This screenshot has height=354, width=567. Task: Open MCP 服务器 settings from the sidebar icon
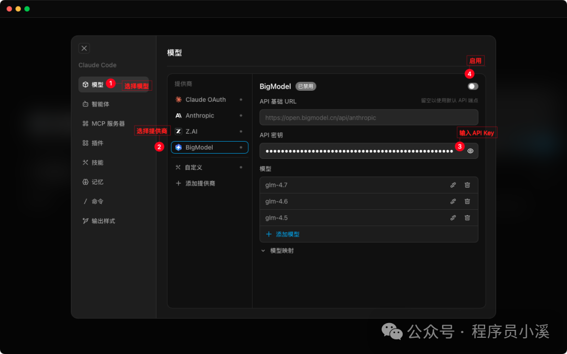pos(85,123)
